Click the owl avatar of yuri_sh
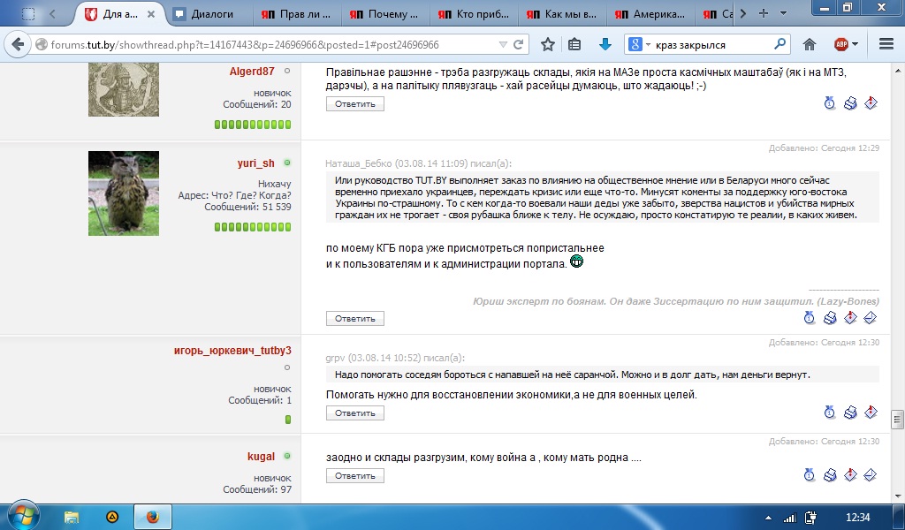Image resolution: width=905 pixels, height=530 pixels. 124,193
